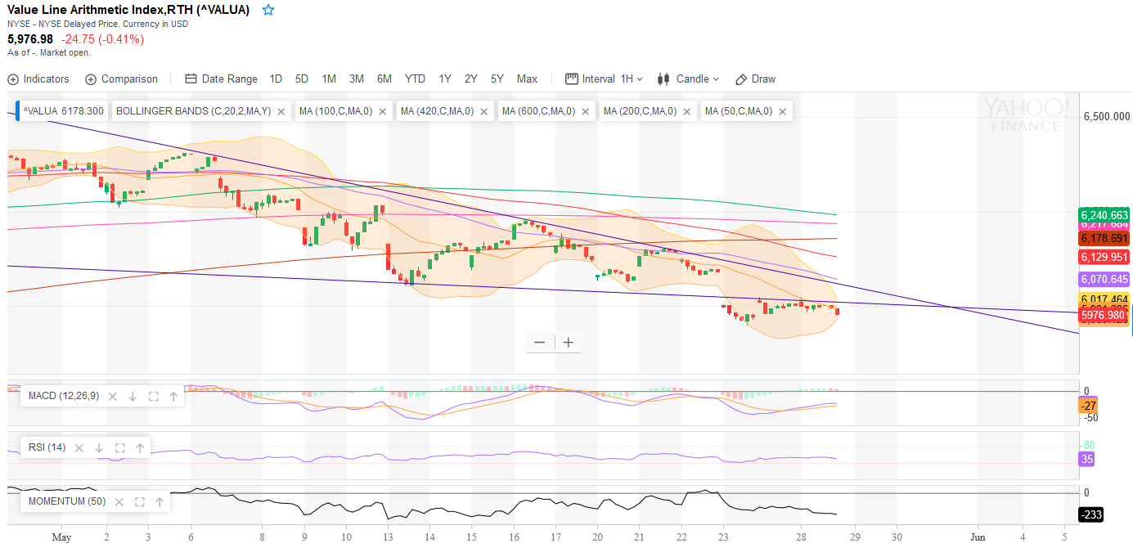
Task: Activate the Draw tool
Action: click(x=755, y=79)
